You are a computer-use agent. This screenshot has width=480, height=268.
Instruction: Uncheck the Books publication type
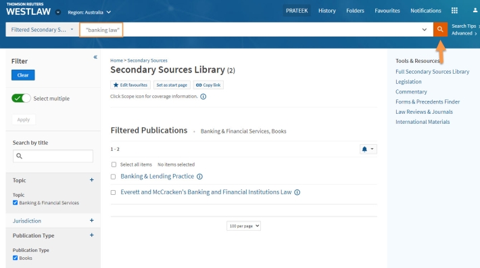[15, 258]
